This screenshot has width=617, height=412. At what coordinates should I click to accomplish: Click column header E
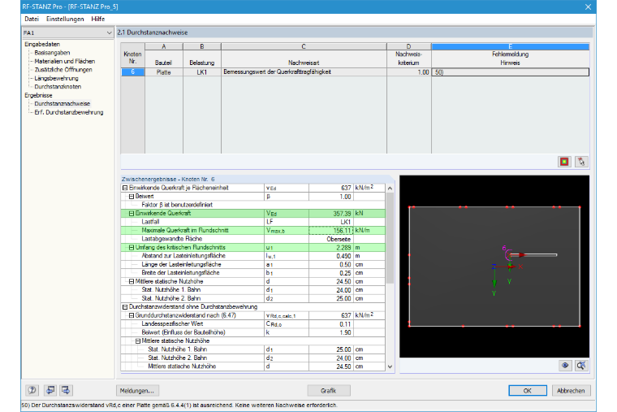point(511,46)
